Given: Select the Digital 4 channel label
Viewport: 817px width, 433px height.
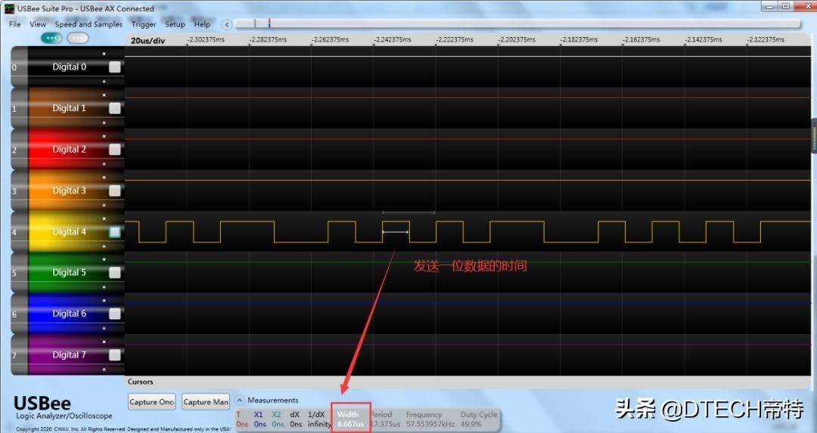Looking at the screenshot, I should (x=70, y=231).
